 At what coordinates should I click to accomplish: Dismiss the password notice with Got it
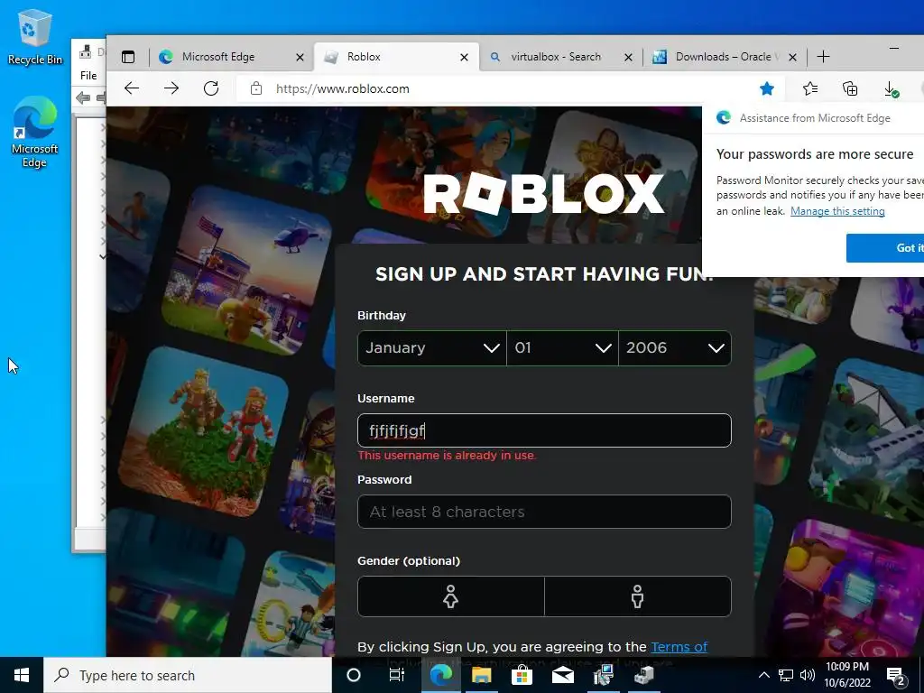tap(885, 248)
